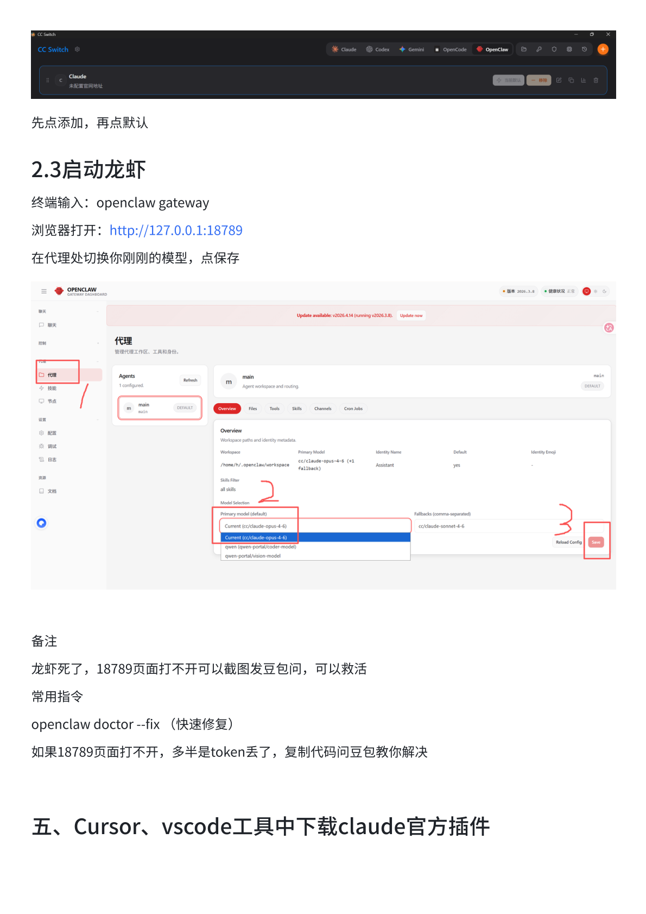Select 代理 in the OpenClaw sidebar

coord(69,375)
